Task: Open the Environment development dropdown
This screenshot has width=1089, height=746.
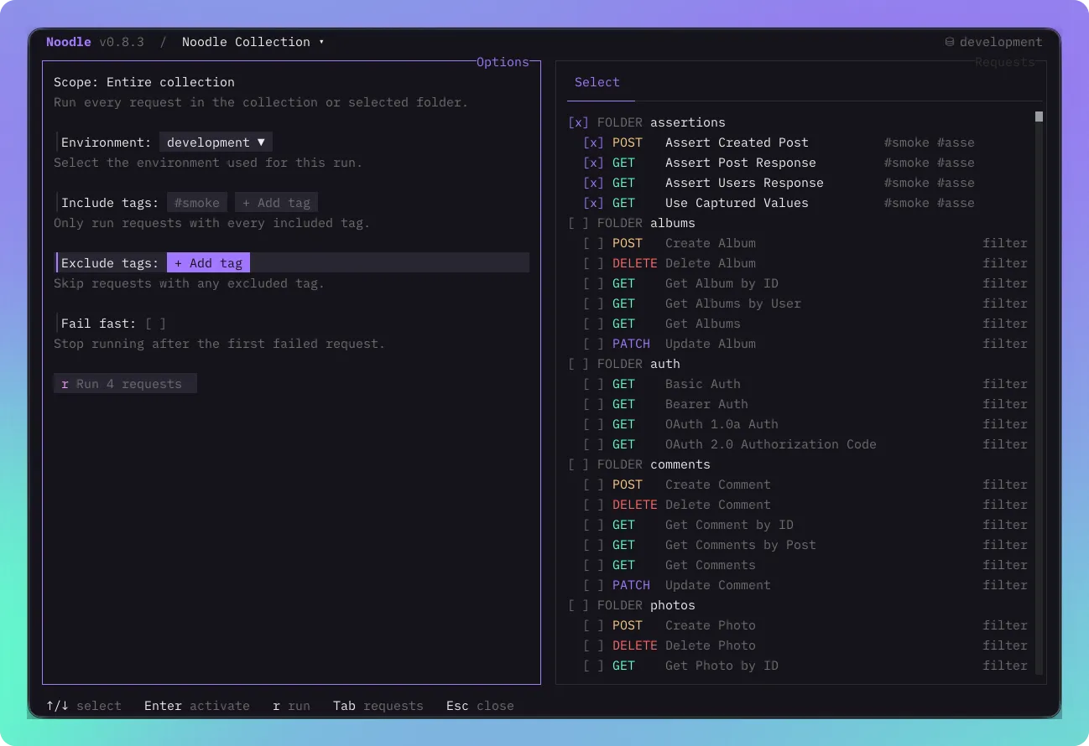Action: pyautogui.click(x=216, y=142)
